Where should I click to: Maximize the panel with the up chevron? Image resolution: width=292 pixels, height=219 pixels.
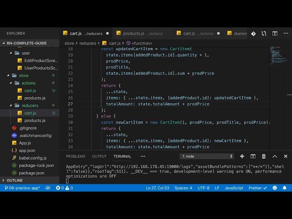[274, 156]
